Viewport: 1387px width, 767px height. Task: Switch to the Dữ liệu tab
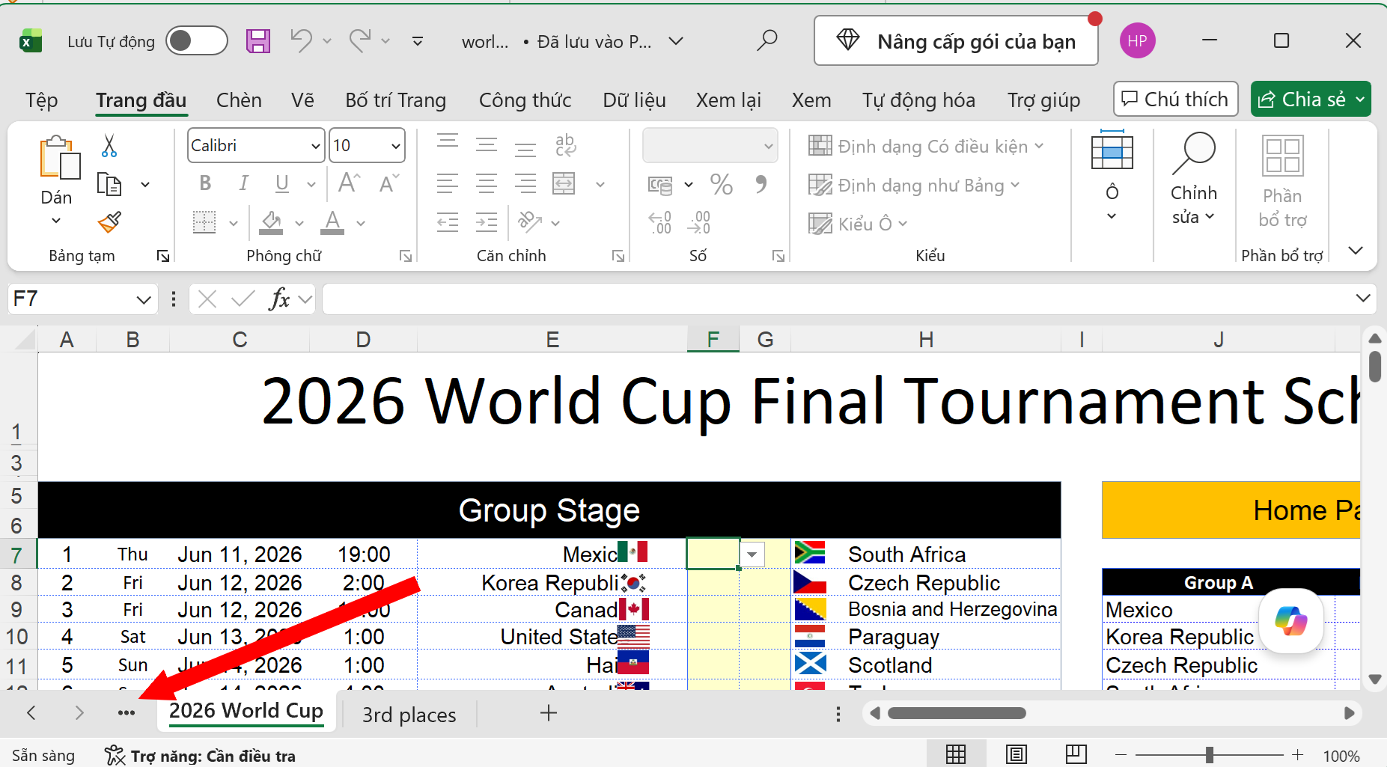[x=634, y=100]
